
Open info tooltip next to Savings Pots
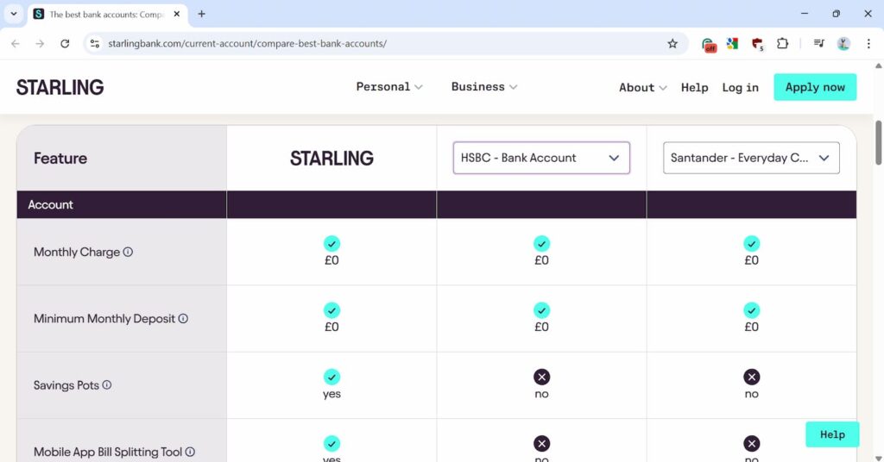point(106,385)
